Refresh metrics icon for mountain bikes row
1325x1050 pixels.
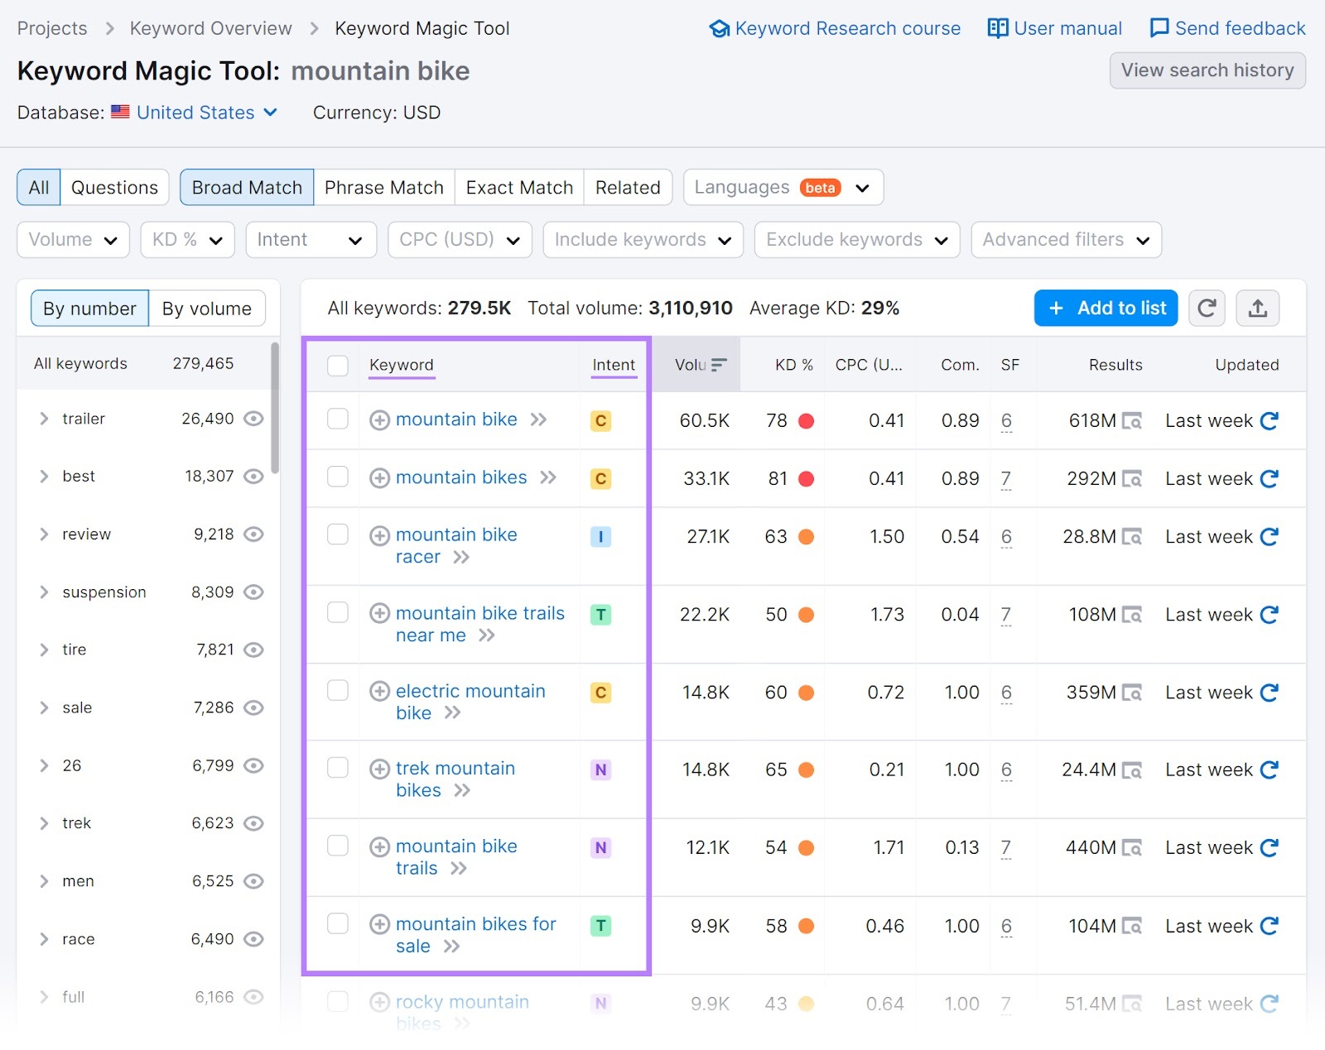1269,479
